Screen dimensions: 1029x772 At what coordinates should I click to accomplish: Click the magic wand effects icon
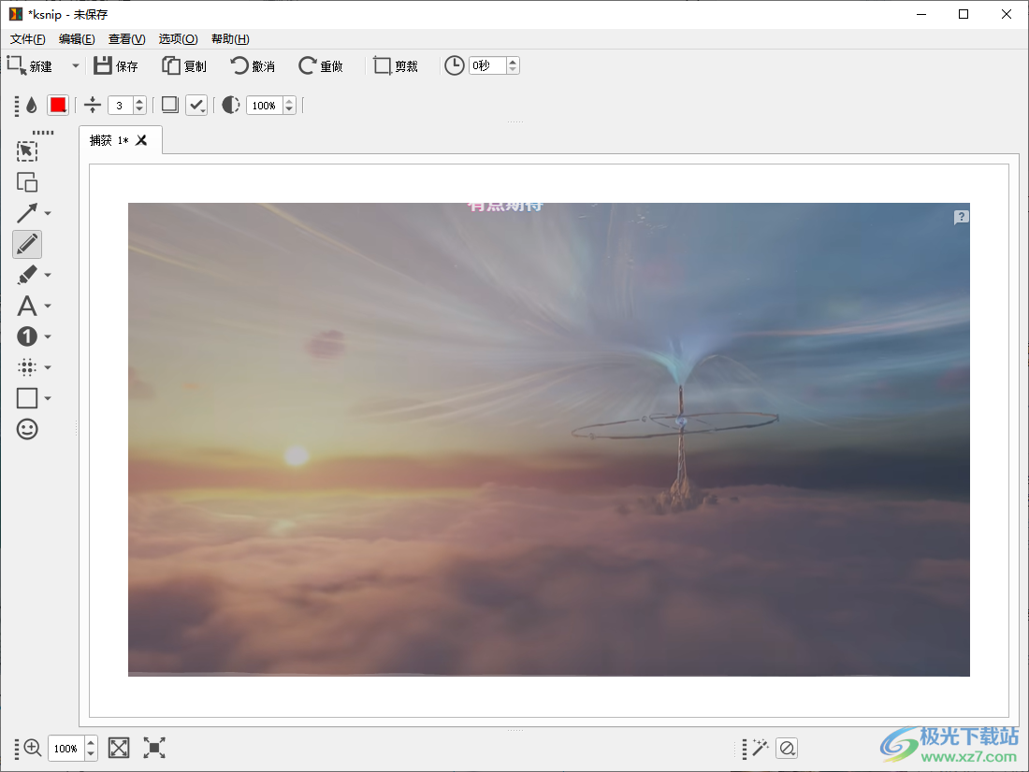760,748
